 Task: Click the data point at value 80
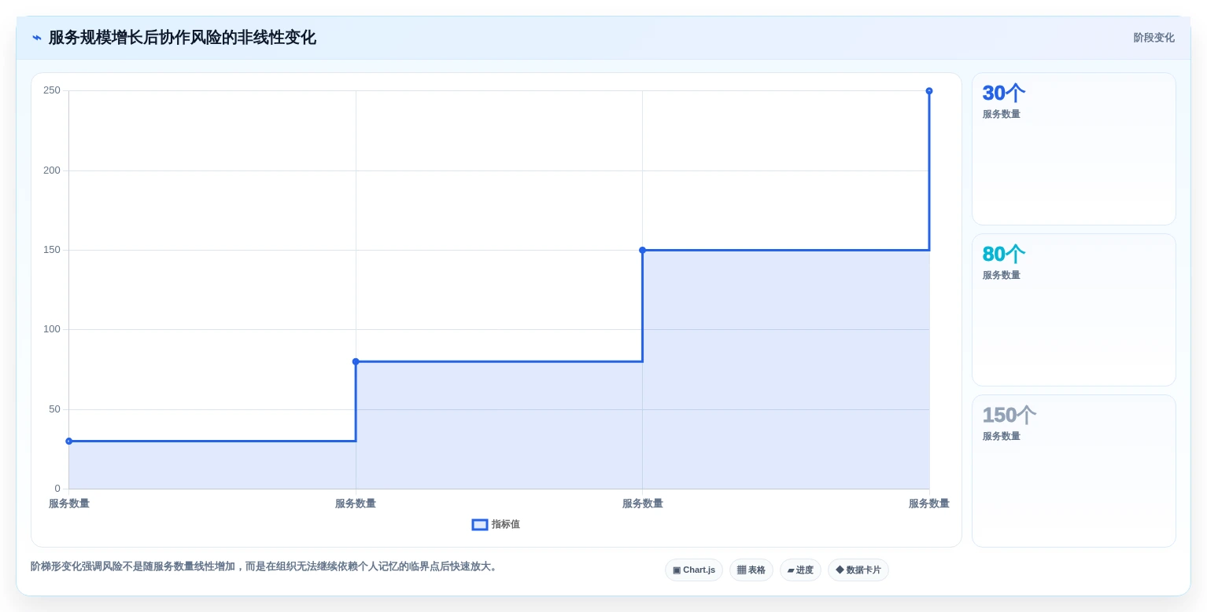(x=356, y=361)
